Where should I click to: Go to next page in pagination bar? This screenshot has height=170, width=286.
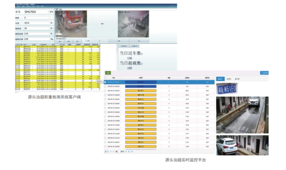126,152
